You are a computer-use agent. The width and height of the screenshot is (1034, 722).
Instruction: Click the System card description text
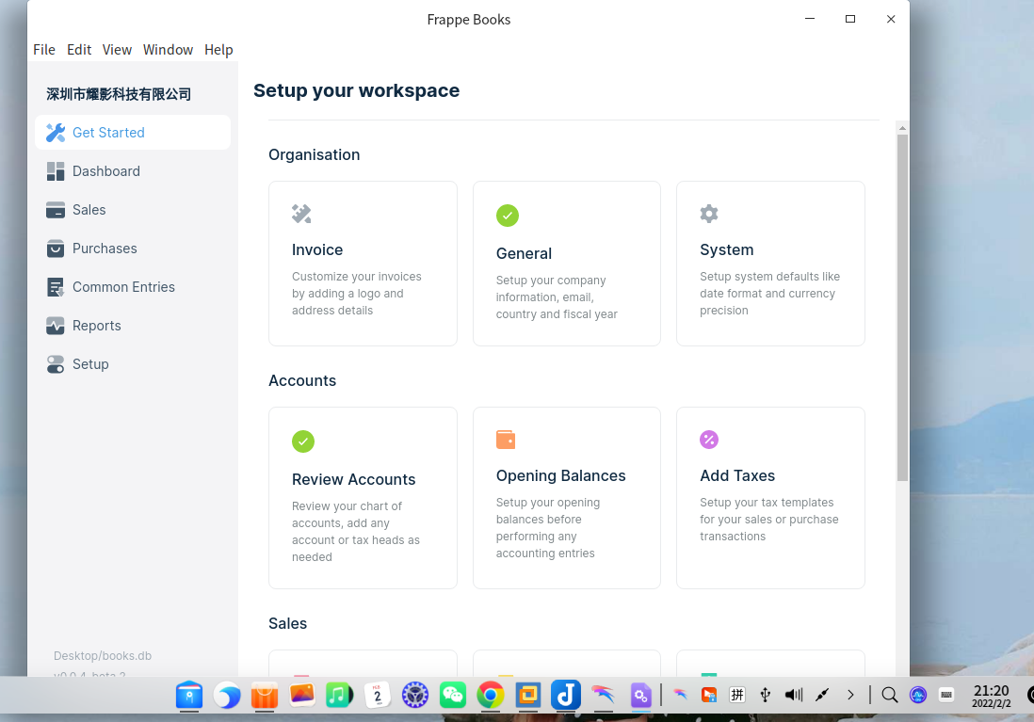[769, 294]
